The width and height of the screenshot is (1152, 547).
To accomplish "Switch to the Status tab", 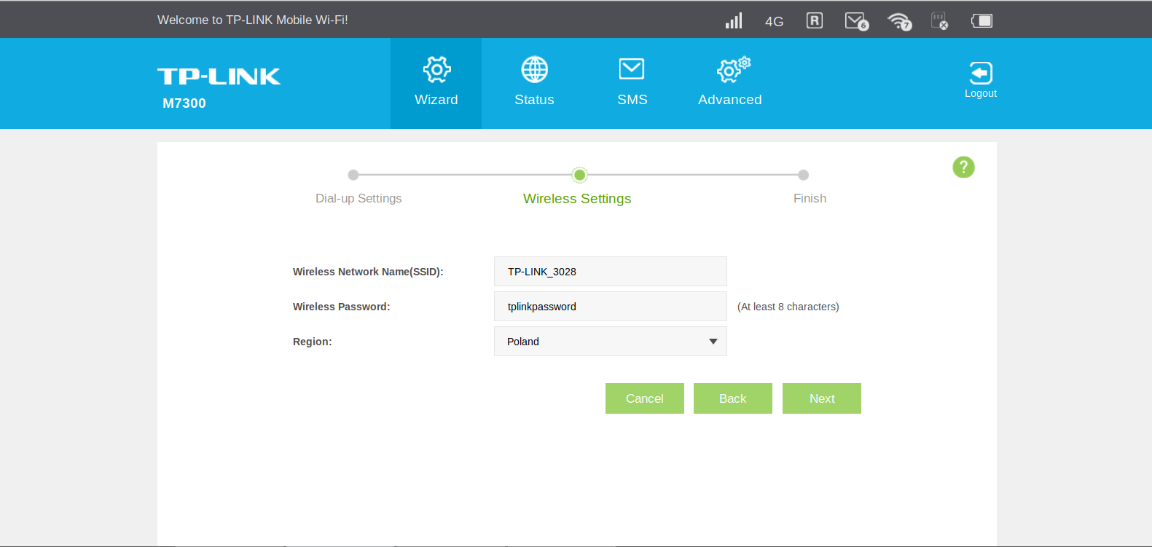I will (x=534, y=83).
